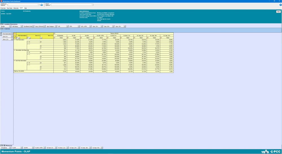The image size is (282, 154).
Task: Open the Year: 45+ dimension dropdown
Action: (125, 26)
